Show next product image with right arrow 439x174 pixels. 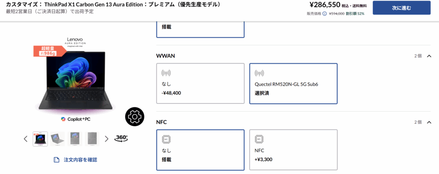pos(107,139)
